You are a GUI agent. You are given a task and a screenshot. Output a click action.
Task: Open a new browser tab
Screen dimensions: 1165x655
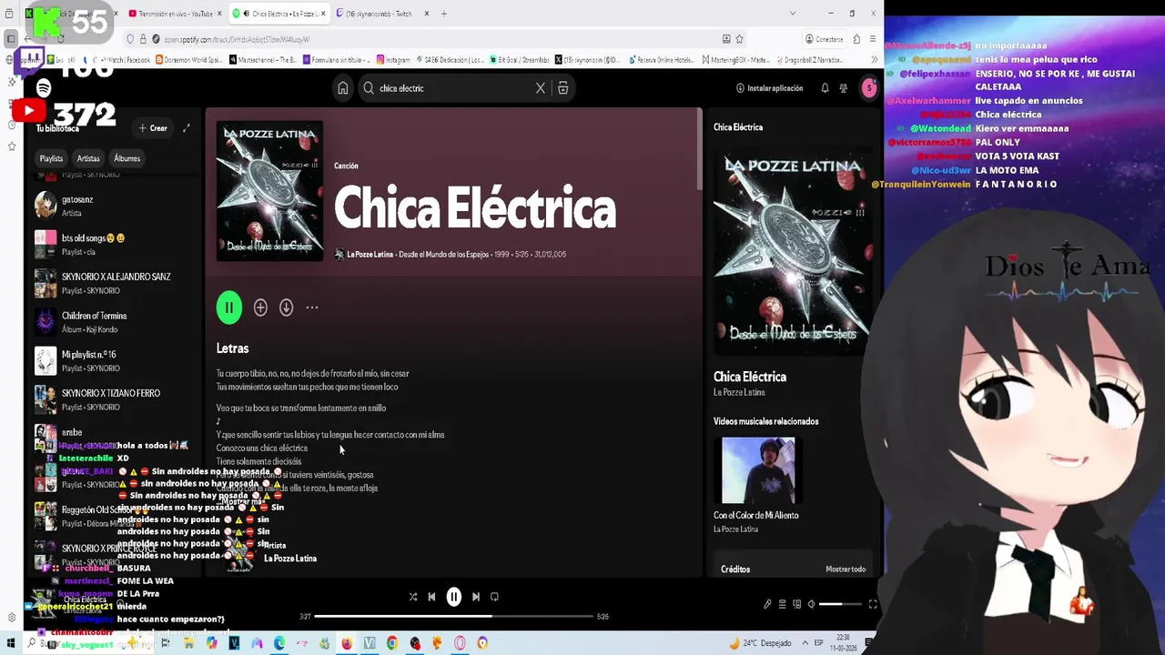pos(444,14)
